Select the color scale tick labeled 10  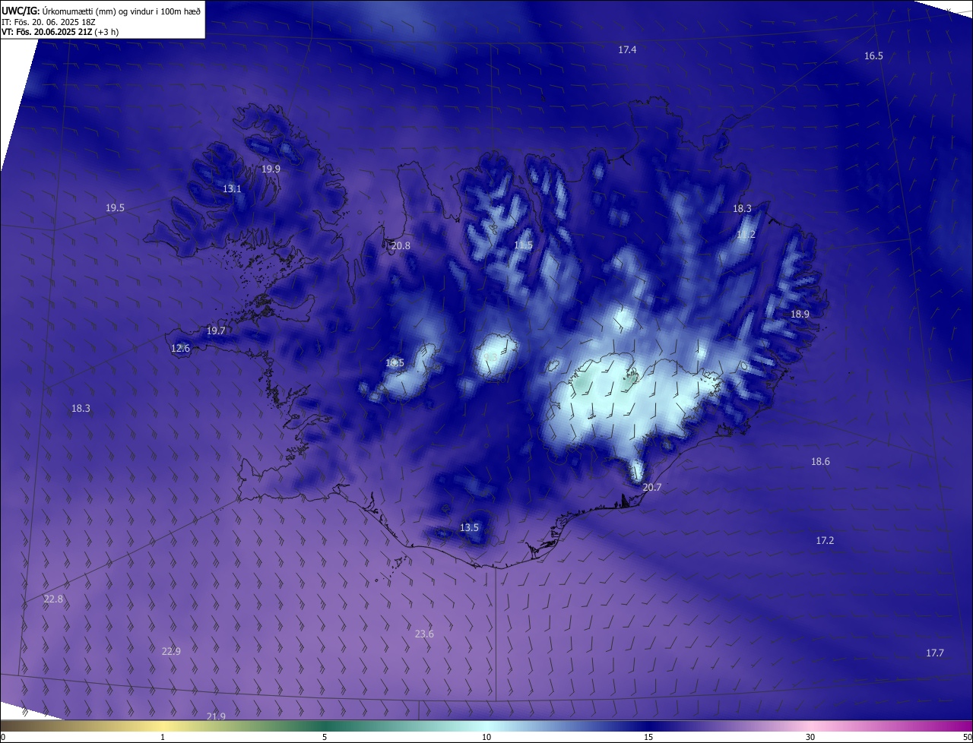[486, 737]
